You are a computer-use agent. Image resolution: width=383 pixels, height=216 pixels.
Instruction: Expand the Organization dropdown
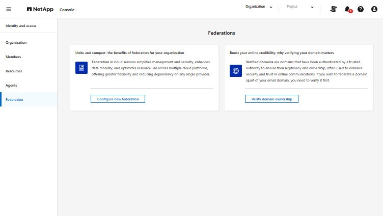click(258, 7)
